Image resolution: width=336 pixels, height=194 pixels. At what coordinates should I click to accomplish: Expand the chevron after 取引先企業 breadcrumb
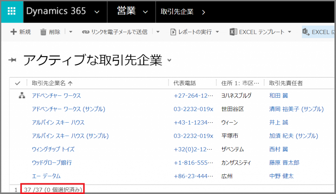[203, 12]
